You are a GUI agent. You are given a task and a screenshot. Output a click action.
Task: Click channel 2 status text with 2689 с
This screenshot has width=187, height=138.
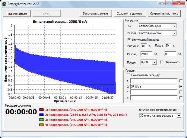pos(86,115)
